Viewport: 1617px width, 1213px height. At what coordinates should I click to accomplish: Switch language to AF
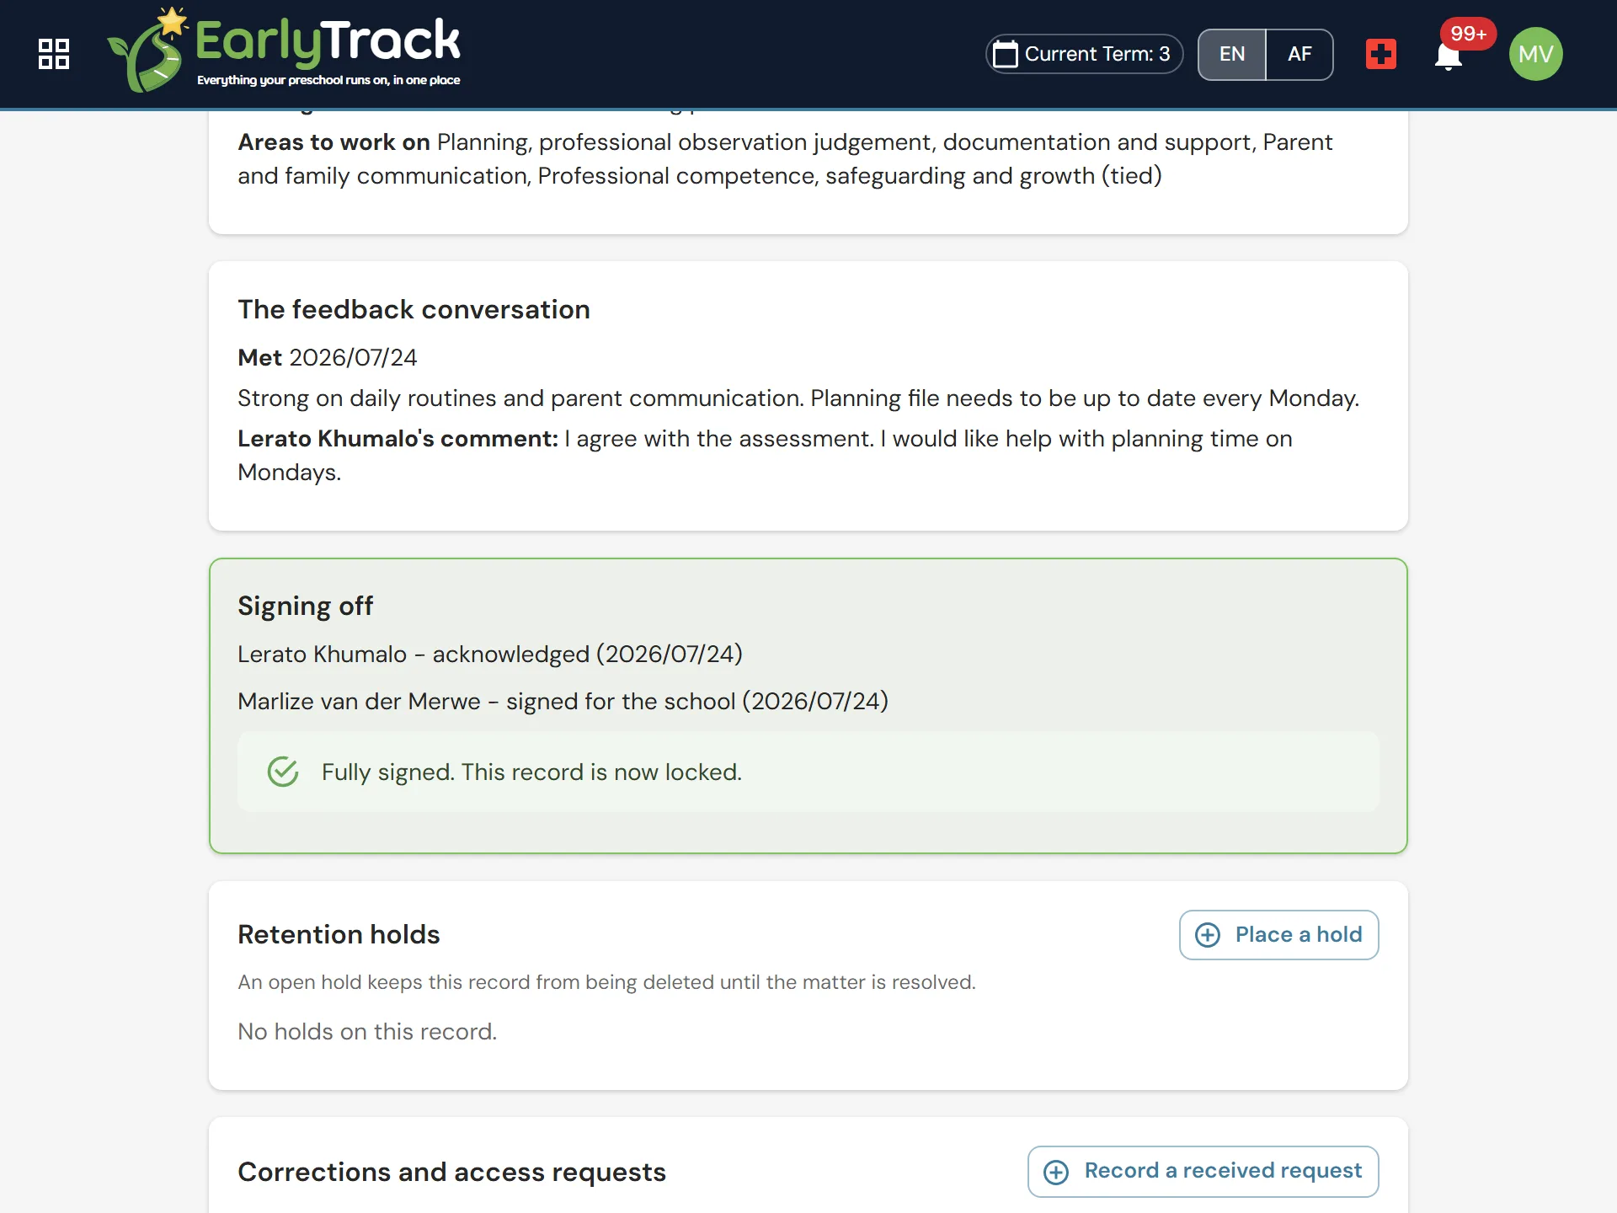tap(1299, 54)
